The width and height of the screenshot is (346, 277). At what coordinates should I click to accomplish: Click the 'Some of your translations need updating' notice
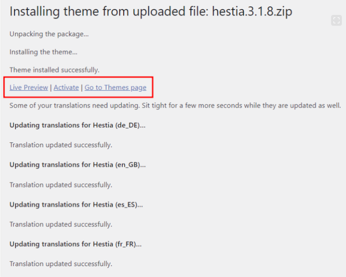point(175,105)
